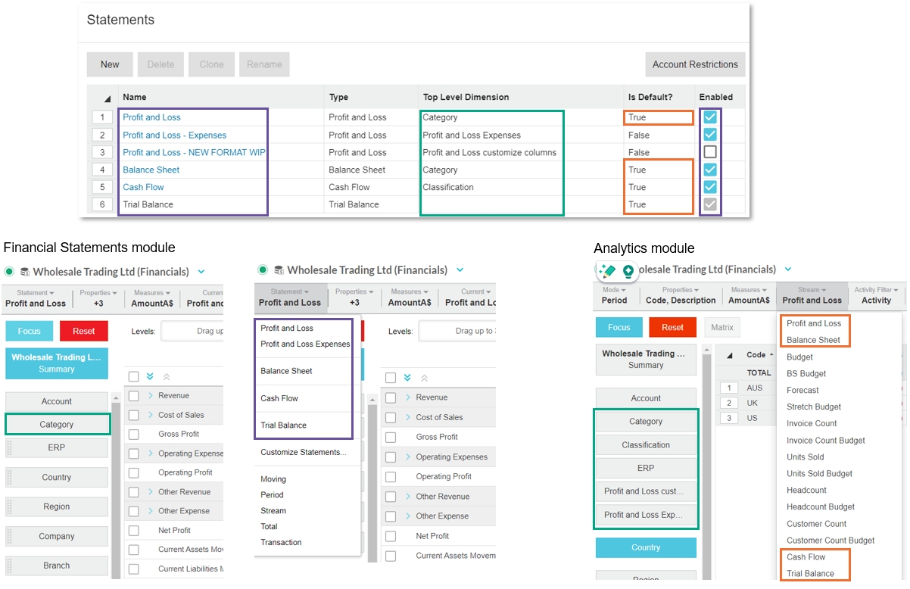
Task: Enable the Profit and Loss - NEW FORMAT WIP statement
Action: [709, 152]
